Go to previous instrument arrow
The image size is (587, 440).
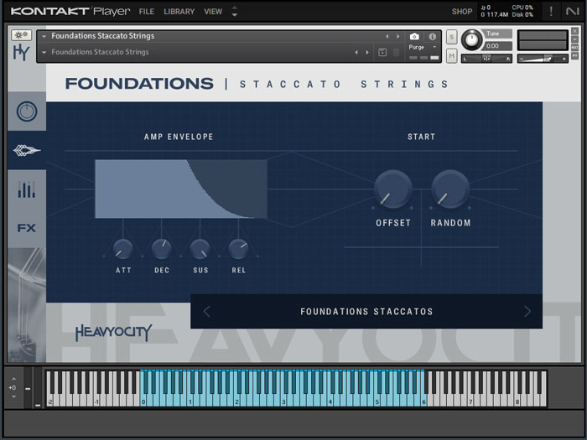tap(387, 36)
